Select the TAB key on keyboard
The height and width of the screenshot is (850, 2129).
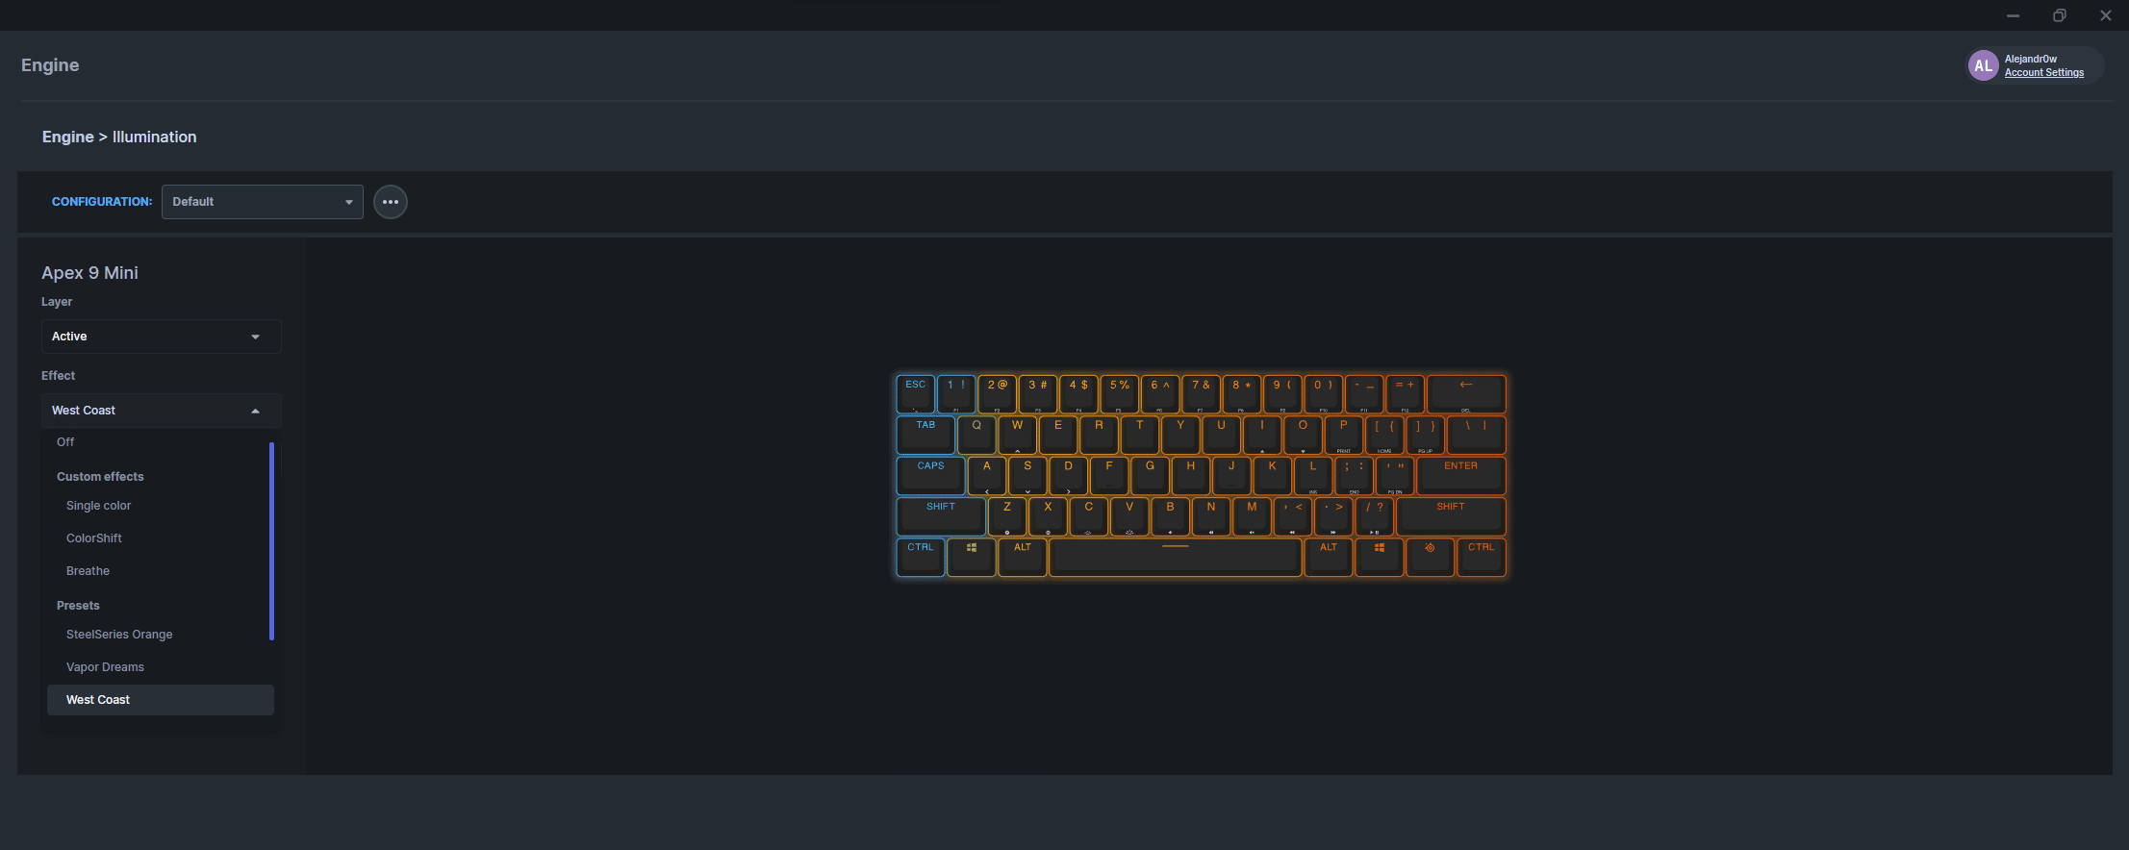925,435
